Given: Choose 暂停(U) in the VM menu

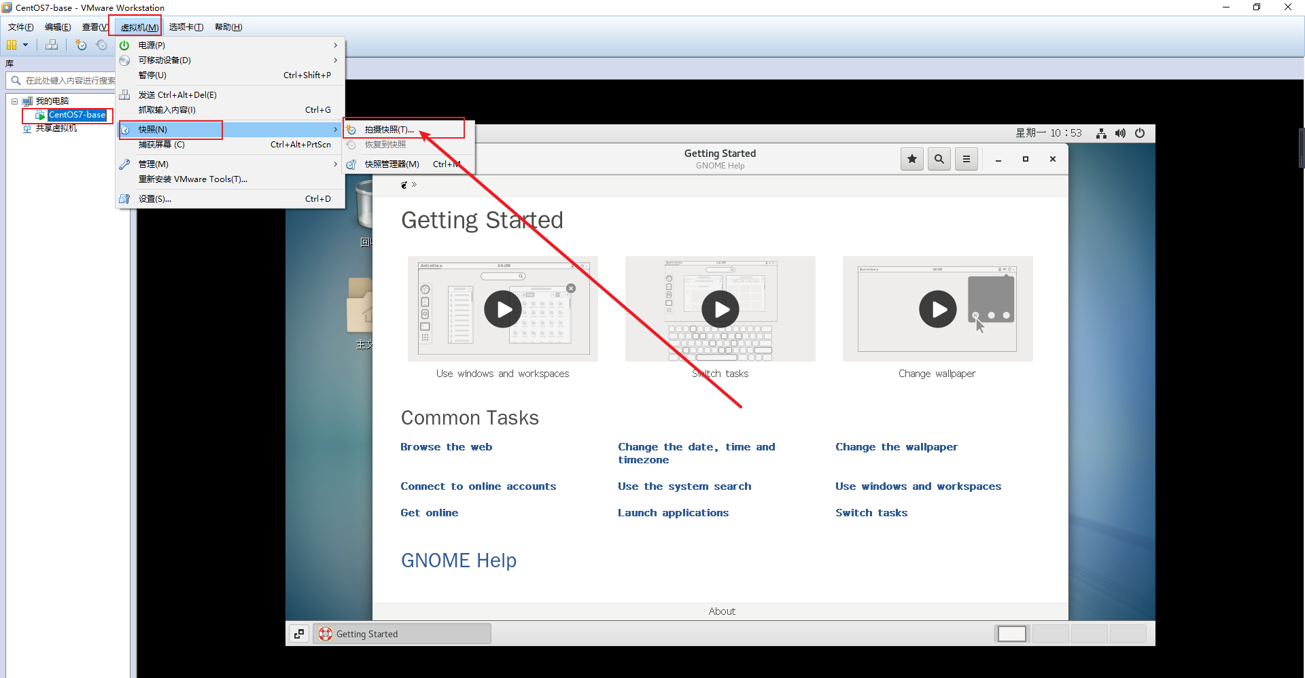Looking at the screenshot, I should 230,75.
